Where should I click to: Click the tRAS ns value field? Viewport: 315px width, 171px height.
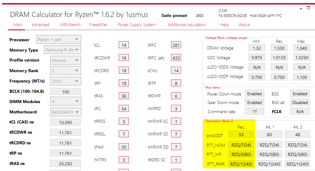(66, 164)
